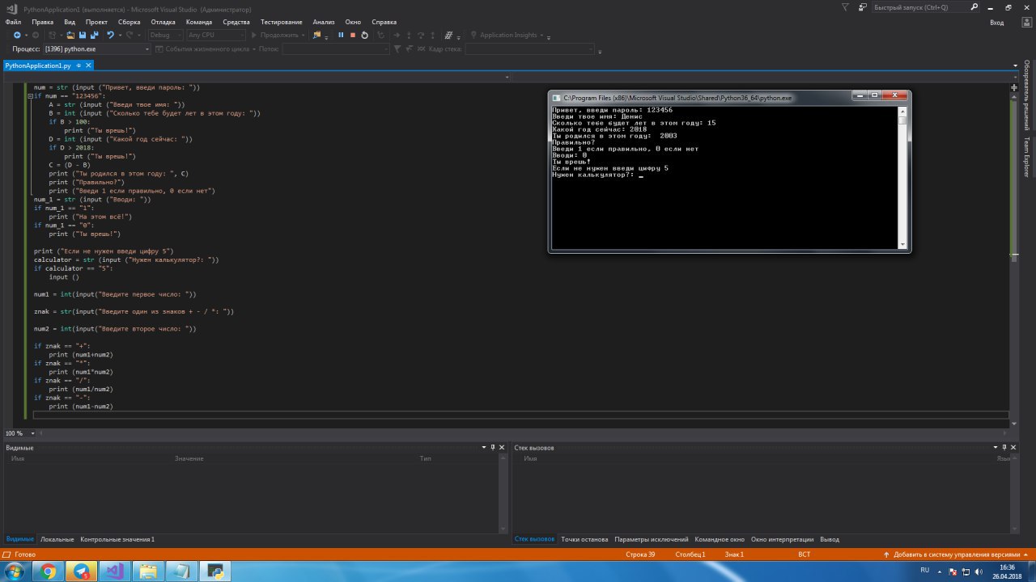Screen dimensions: 1036x582
Task: Click the console window vertical scrollbar
Action: pyautogui.click(x=903, y=178)
